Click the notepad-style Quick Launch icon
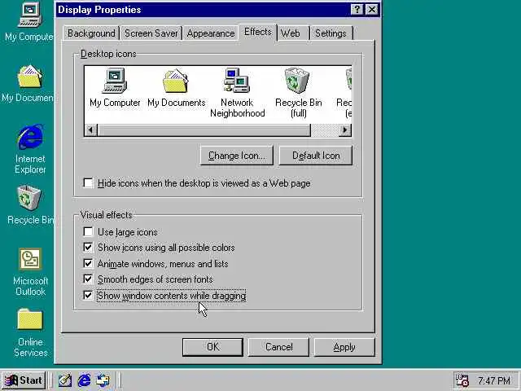521x391 pixels. click(65, 380)
